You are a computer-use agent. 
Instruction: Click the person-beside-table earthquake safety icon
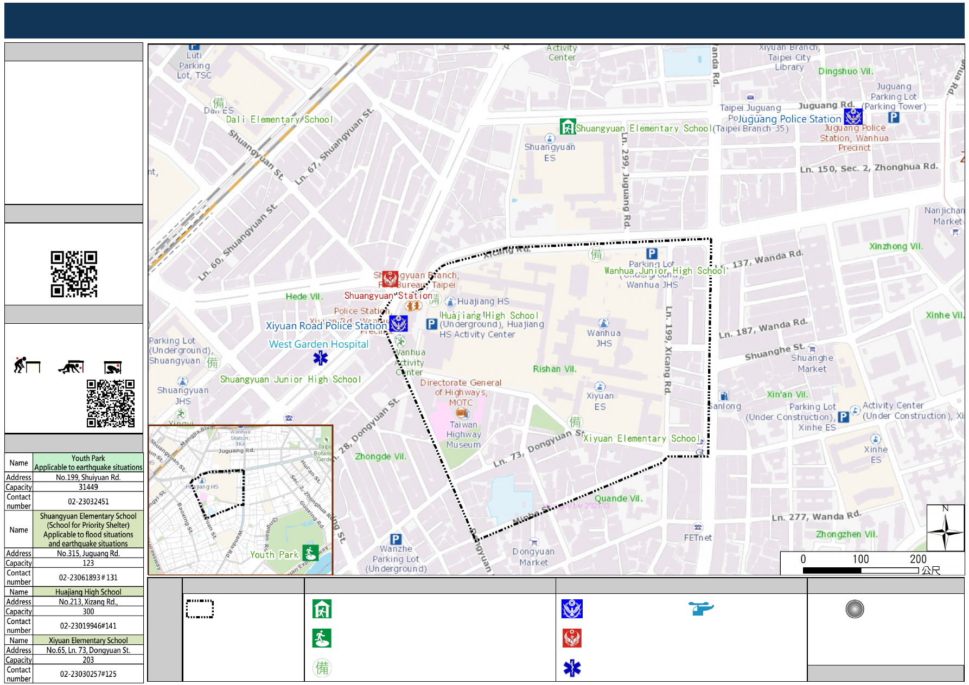point(27,365)
